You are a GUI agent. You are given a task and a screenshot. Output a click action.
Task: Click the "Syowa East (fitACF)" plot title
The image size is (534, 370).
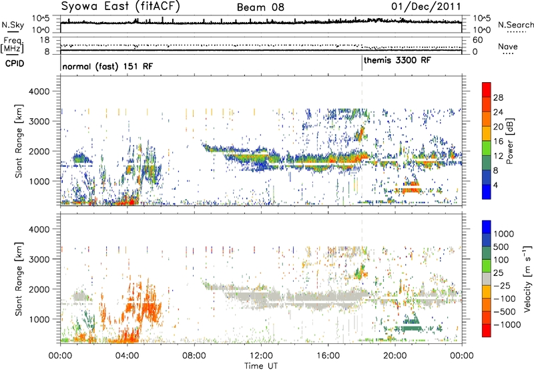pyautogui.click(x=121, y=7)
